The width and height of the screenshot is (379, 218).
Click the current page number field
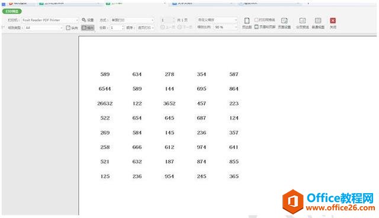tap(167, 20)
